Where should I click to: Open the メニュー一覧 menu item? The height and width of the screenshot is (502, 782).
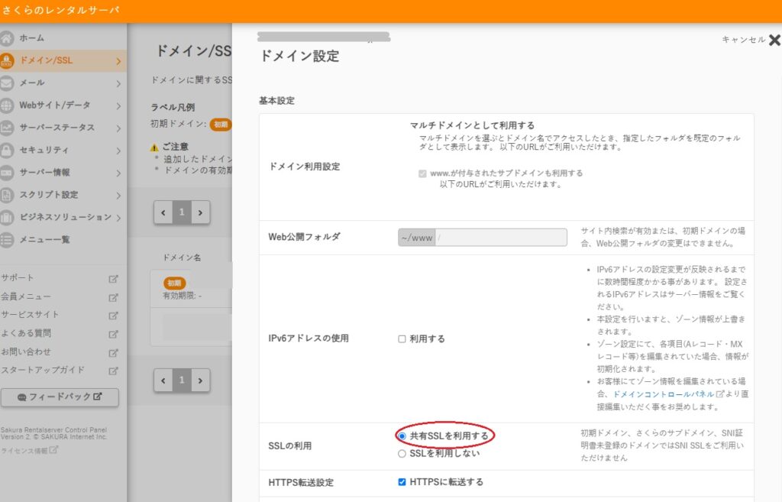tap(44, 240)
